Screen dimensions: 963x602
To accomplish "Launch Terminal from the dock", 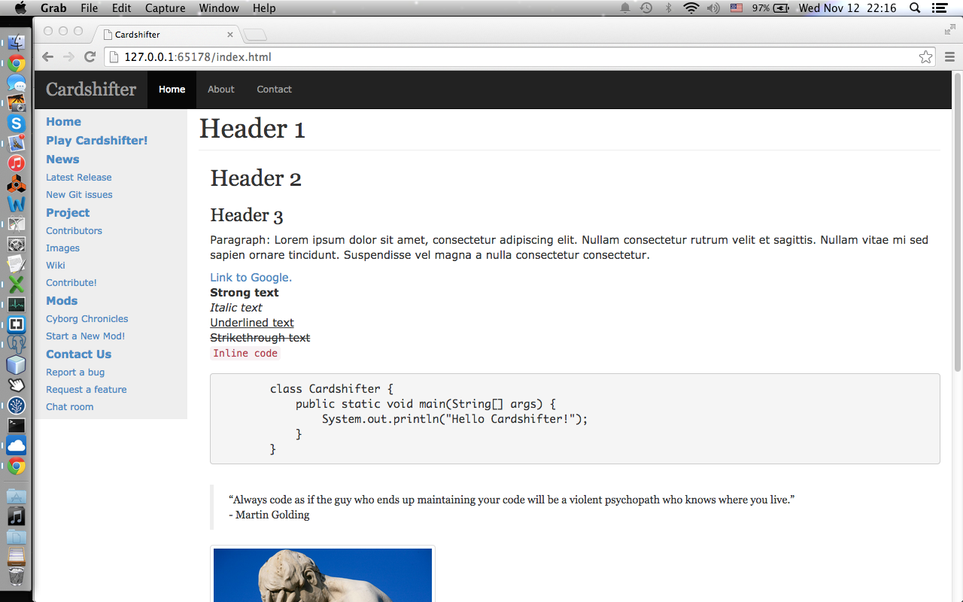I will pyautogui.click(x=17, y=426).
